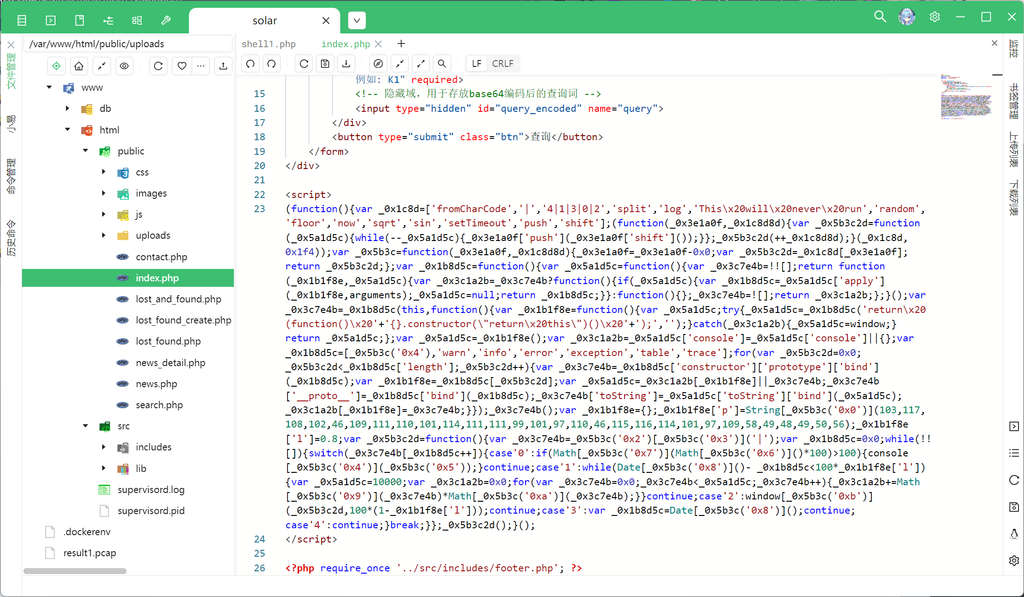Expand the db folder
This screenshot has height=597, width=1024.
pos(67,109)
